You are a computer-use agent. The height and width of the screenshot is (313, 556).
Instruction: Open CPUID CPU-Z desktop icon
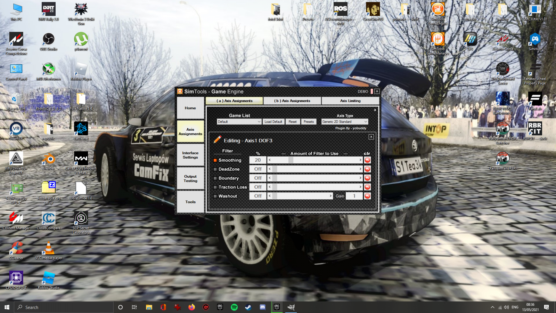[x=16, y=280]
